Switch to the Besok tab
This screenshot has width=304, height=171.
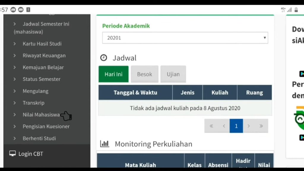click(144, 74)
